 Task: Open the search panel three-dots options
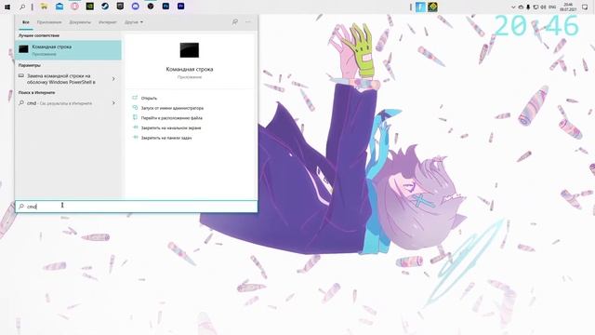[x=248, y=22]
